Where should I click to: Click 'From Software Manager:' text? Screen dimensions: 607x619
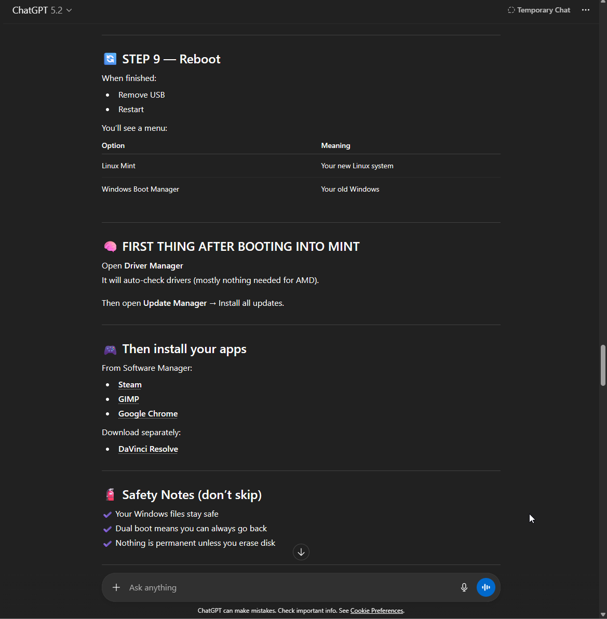tap(147, 368)
